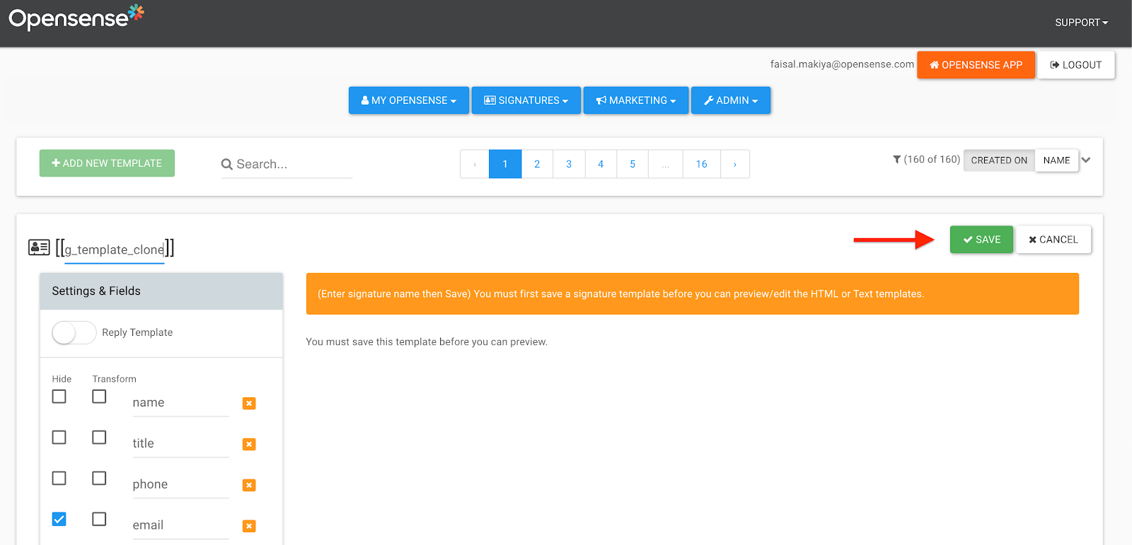
Task: Edit the email field label input
Action: 180,526
